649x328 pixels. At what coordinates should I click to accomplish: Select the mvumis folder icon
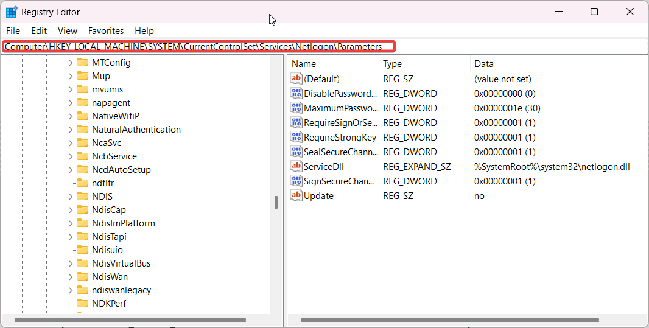[83, 89]
